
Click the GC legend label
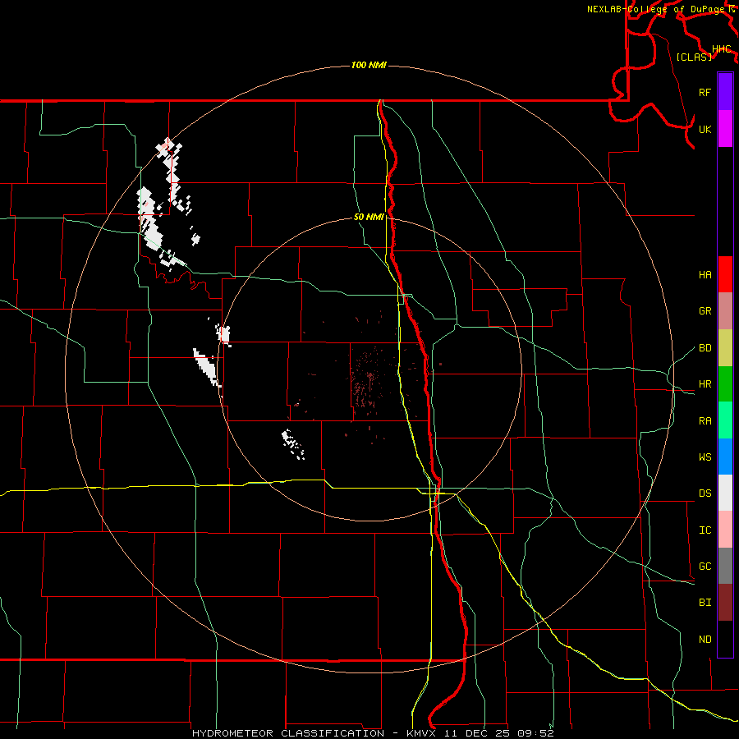pyautogui.click(x=705, y=567)
